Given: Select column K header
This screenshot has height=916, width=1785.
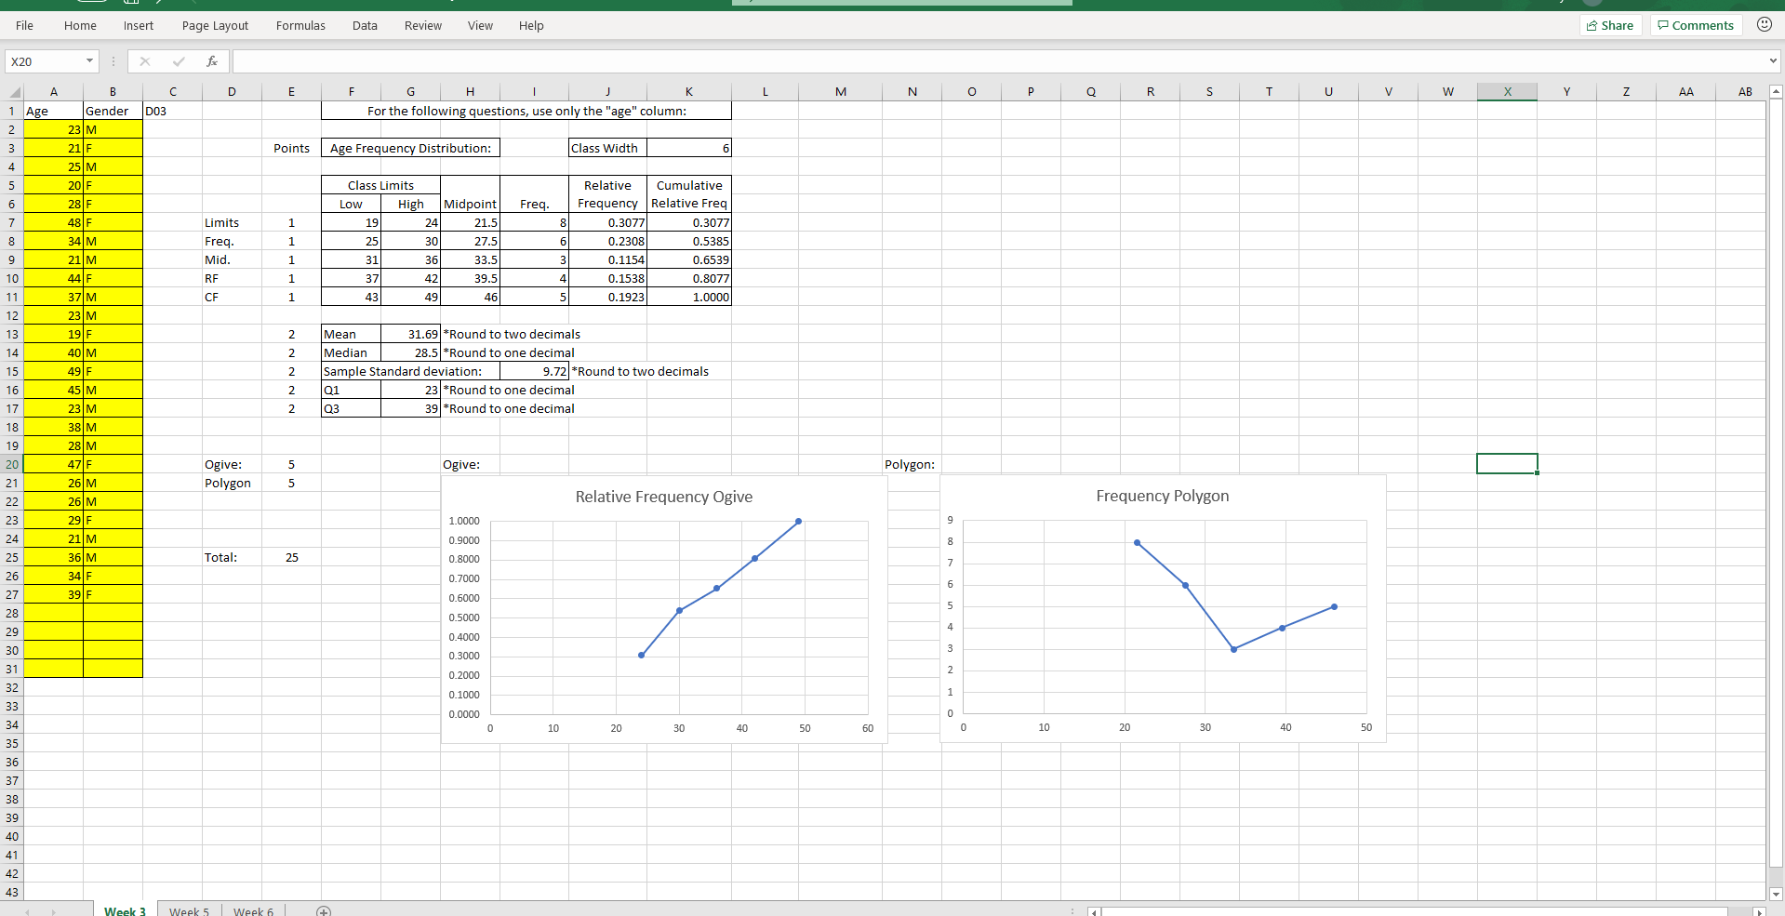Looking at the screenshot, I should click(688, 91).
